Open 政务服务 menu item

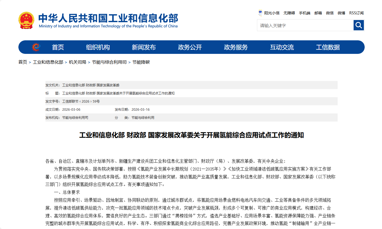[236, 47]
